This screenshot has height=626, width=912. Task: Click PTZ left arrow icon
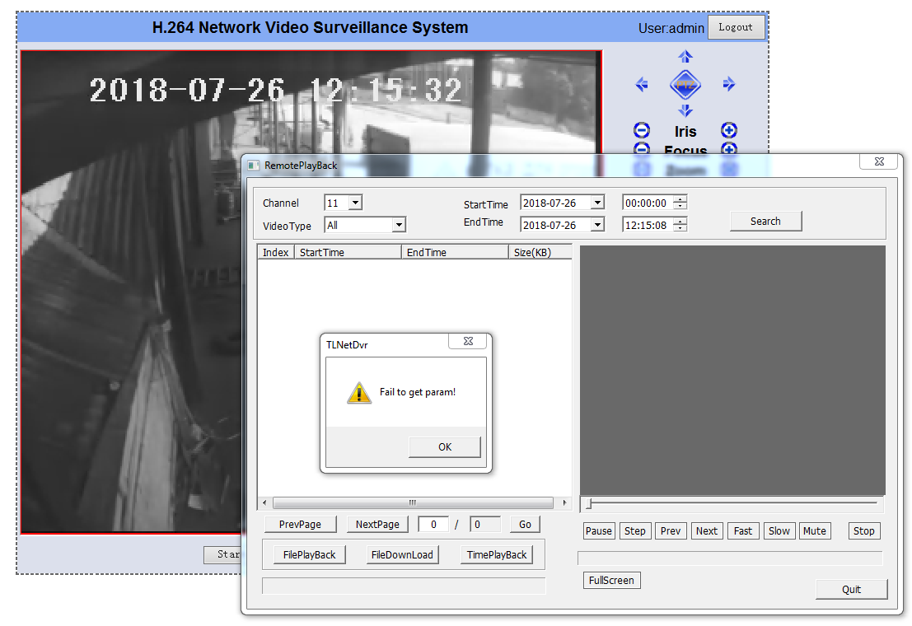point(642,84)
